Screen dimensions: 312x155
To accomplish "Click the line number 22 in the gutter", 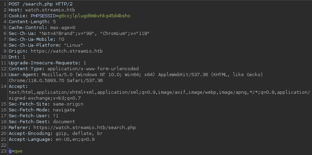I will tap(4, 145).
